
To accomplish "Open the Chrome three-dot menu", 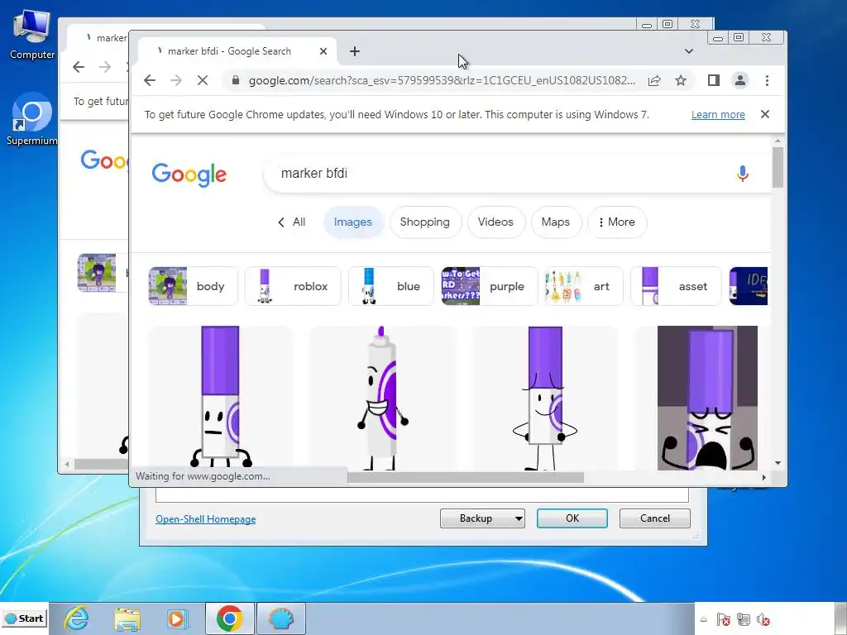I will click(767, 80).
